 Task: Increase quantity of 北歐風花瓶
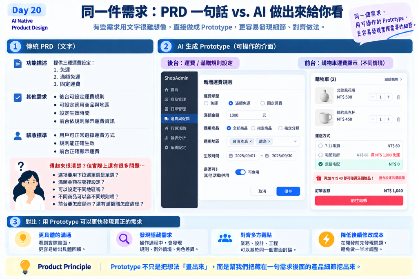[389, 97]
